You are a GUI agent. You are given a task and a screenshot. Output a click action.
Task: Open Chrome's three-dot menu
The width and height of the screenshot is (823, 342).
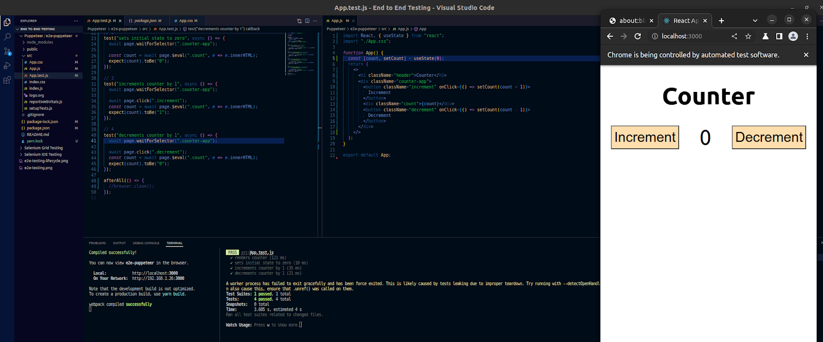[x=807, y=36]
